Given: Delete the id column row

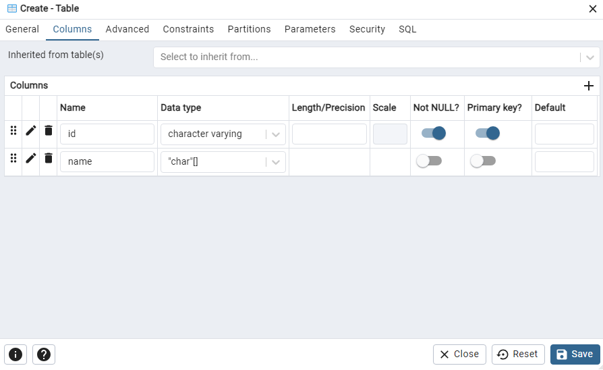Looking at the screenshot, I should (49, 131).
